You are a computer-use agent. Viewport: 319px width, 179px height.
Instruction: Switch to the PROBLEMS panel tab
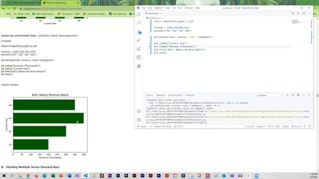click(190, 95)
